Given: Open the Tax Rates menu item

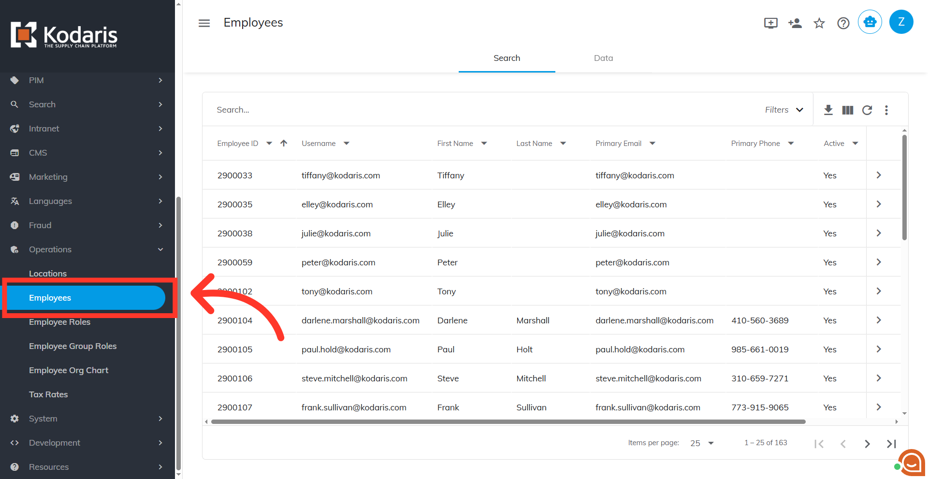Looking at the screenshot, I should tap(48, 394).
